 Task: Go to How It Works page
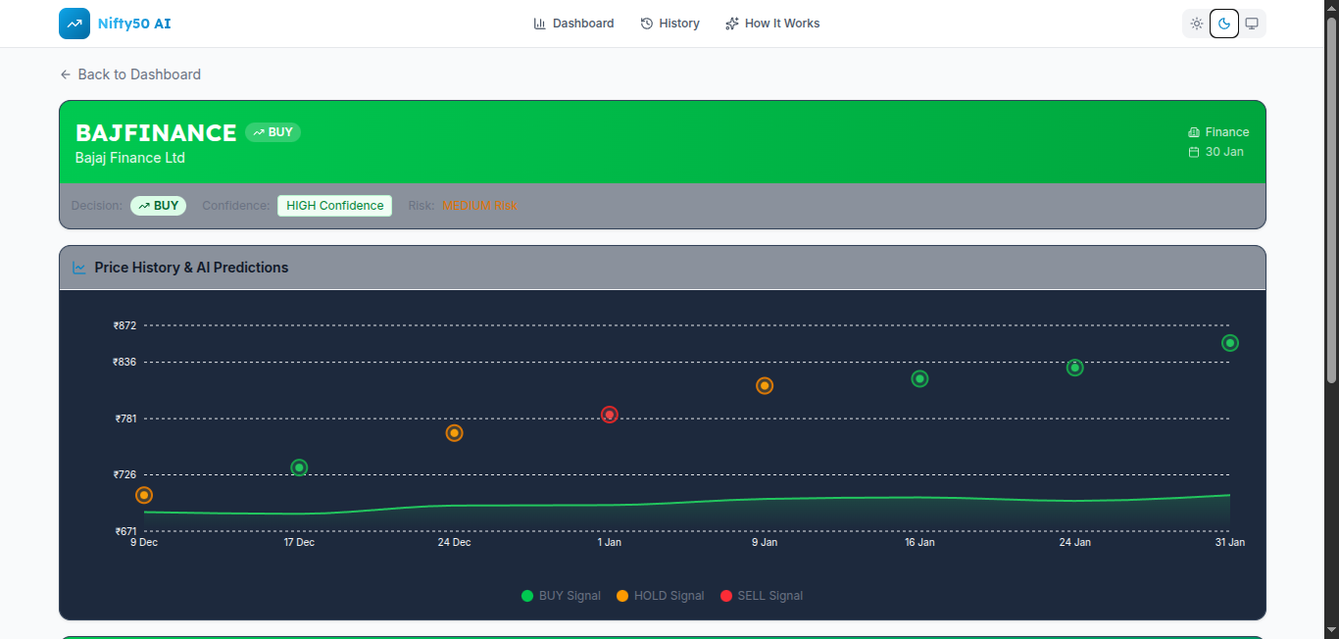click(772, 24)
